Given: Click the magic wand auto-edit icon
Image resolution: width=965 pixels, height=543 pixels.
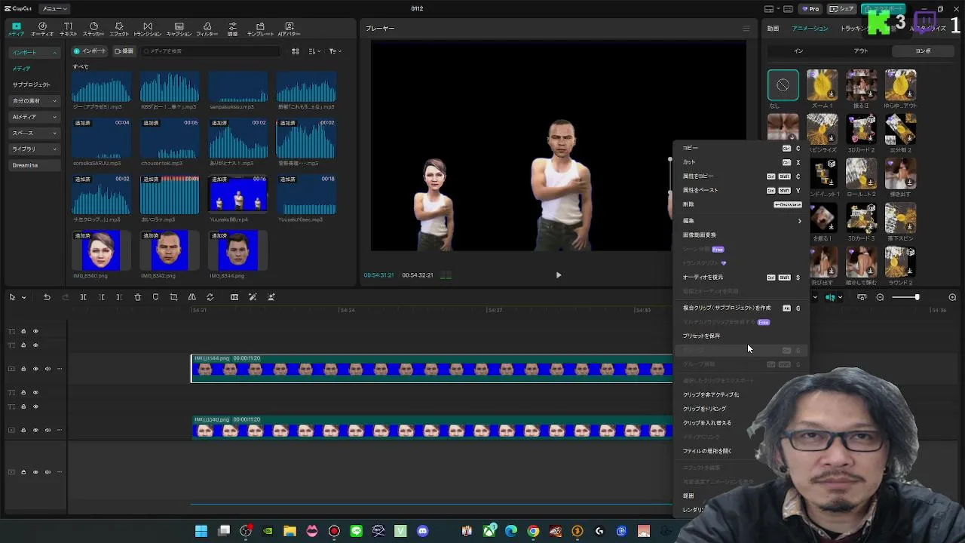Looking at the screenshot, I should click(x=253, y=297).
